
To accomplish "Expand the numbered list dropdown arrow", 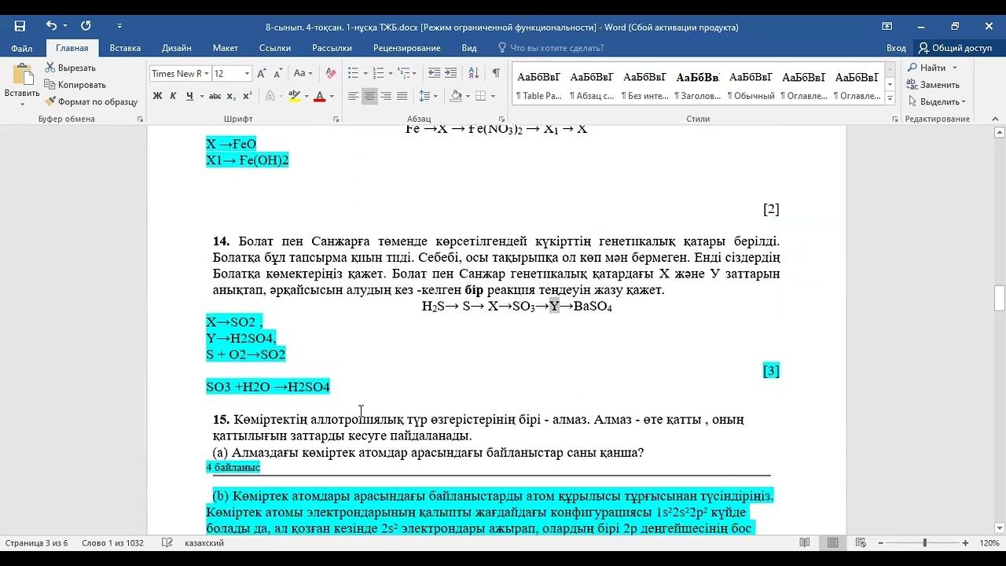I will [x=391, y=73].
